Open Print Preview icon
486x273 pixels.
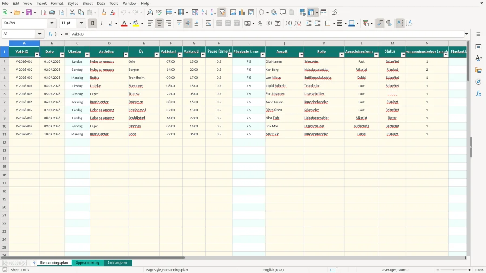coord(61,13)
